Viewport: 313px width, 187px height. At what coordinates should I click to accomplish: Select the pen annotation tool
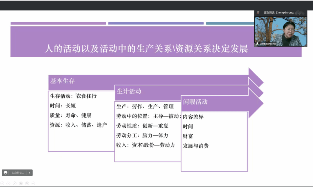(x=14, y=183)
